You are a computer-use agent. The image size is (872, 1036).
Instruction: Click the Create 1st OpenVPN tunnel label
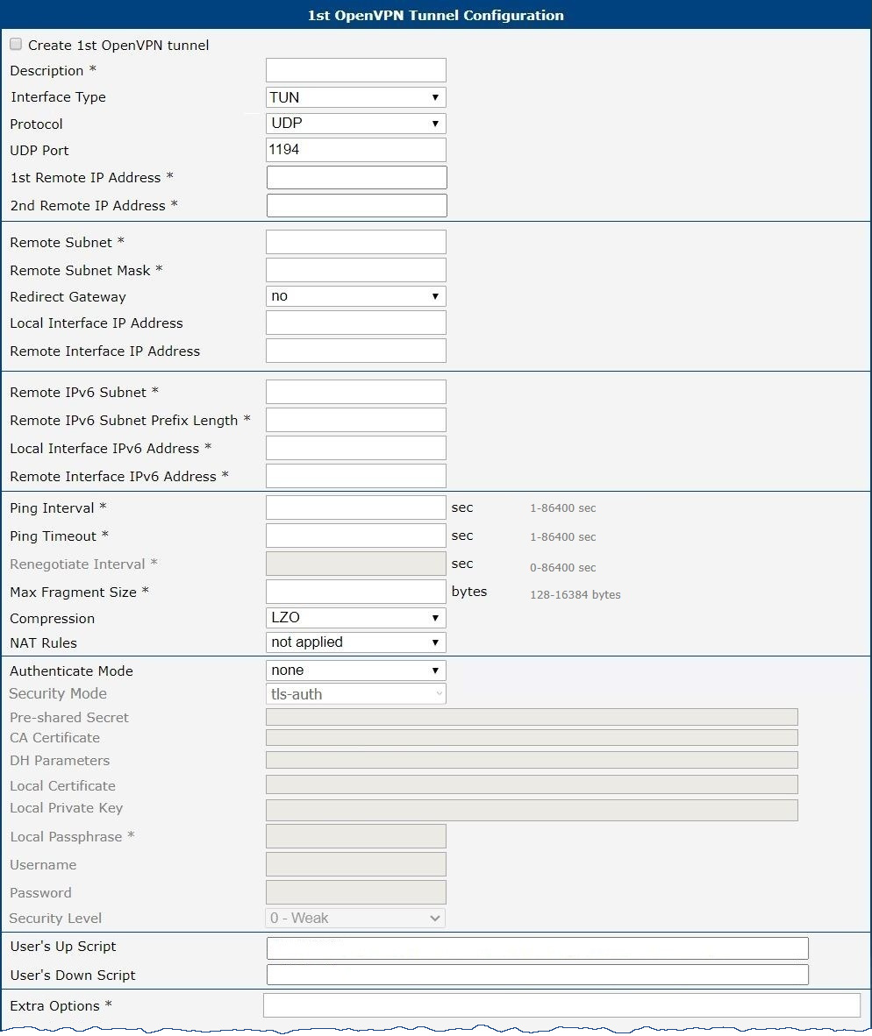pos(118,45)
